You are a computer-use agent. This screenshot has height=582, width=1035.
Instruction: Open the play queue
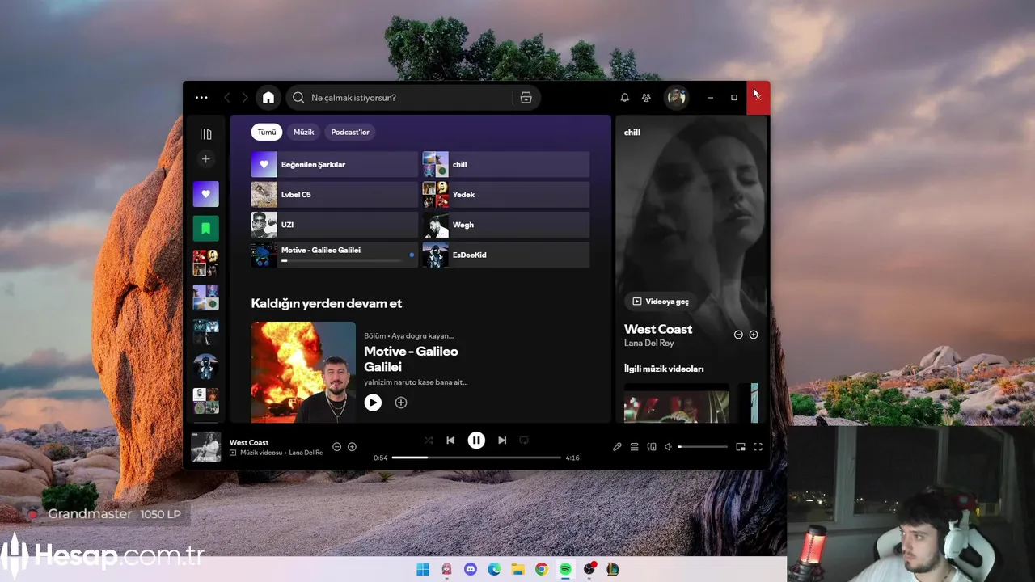click(635, 447)
